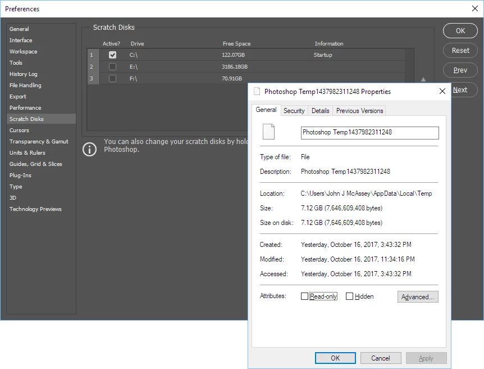Open the Previous Versions tab
Viewport: 484px width, 369px height.
pyautogui.click(x=359, y=111)
